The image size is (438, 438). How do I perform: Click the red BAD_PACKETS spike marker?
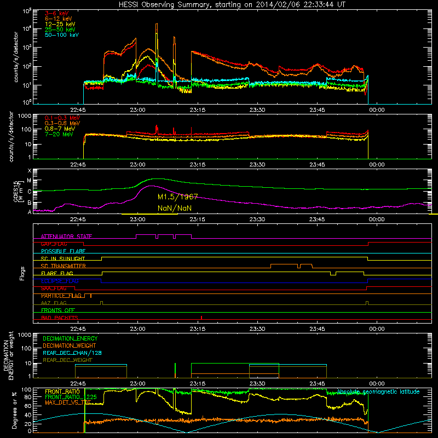tap(201, 318)
